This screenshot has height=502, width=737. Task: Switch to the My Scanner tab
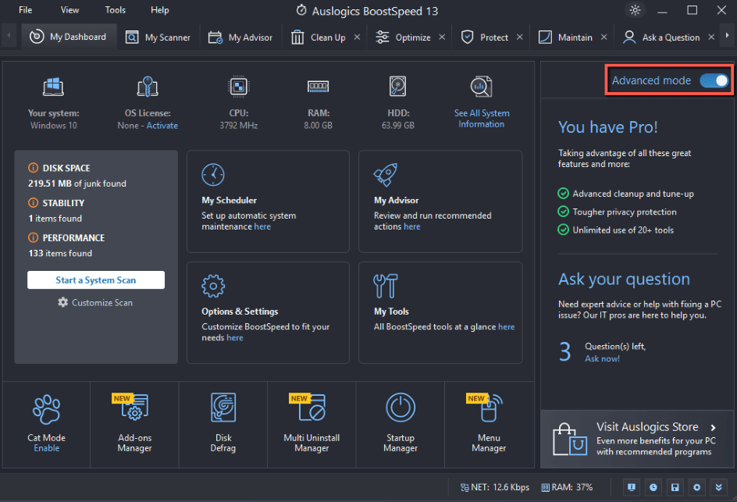point(158,37)
